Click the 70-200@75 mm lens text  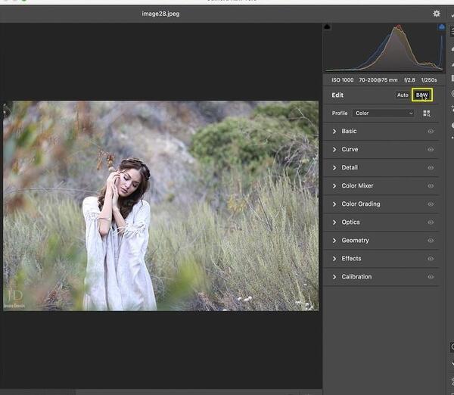click(378, 80)
